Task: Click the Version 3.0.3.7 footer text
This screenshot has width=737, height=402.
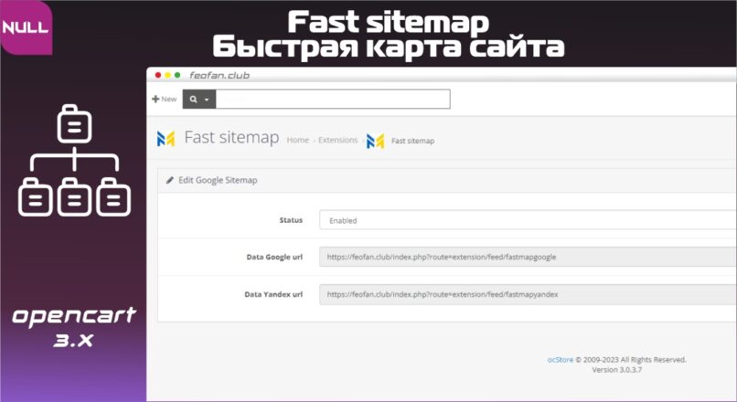Action: 616,370
